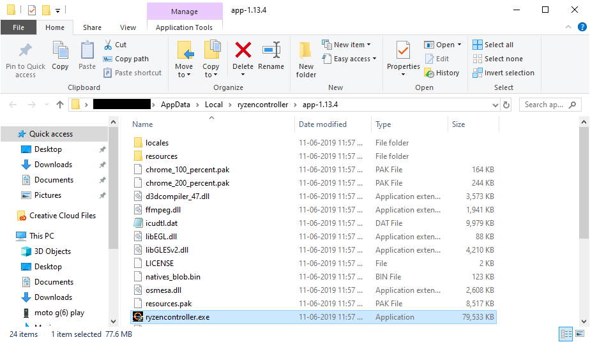Click the red Delete icon
This screenshot has width=590, height=342.
(243, 50)
